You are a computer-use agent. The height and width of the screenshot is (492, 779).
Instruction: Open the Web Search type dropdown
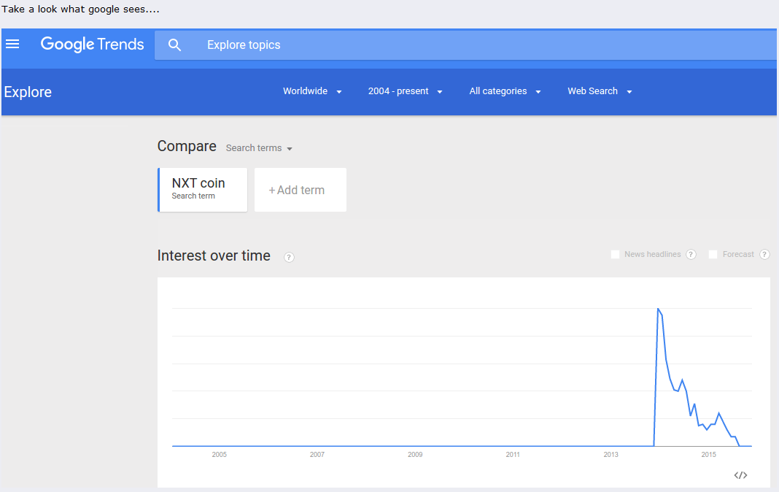600,91
